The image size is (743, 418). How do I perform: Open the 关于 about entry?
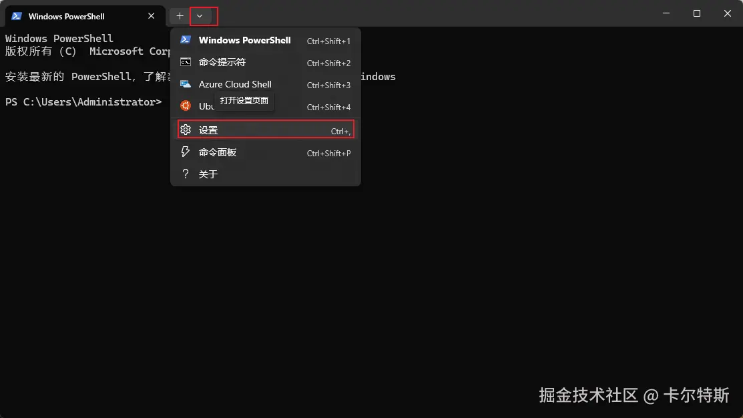coord(266,174)
